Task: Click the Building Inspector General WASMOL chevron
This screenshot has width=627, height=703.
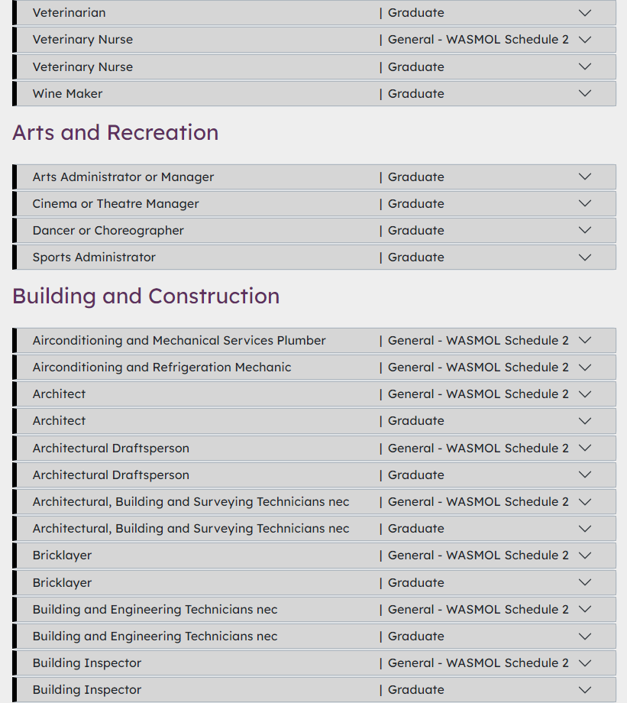Action: tap(585, 663)
